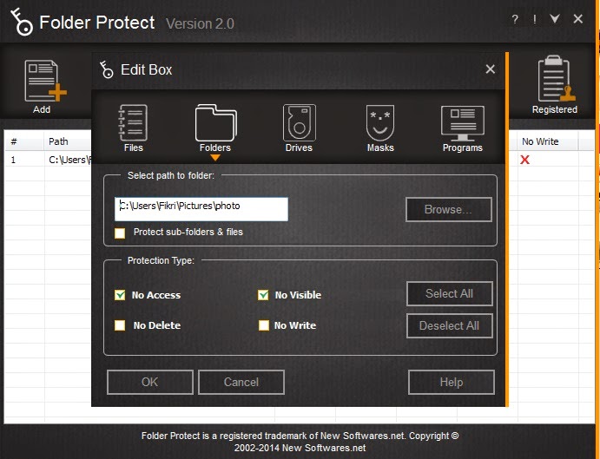Click the No Write column header

548,141
